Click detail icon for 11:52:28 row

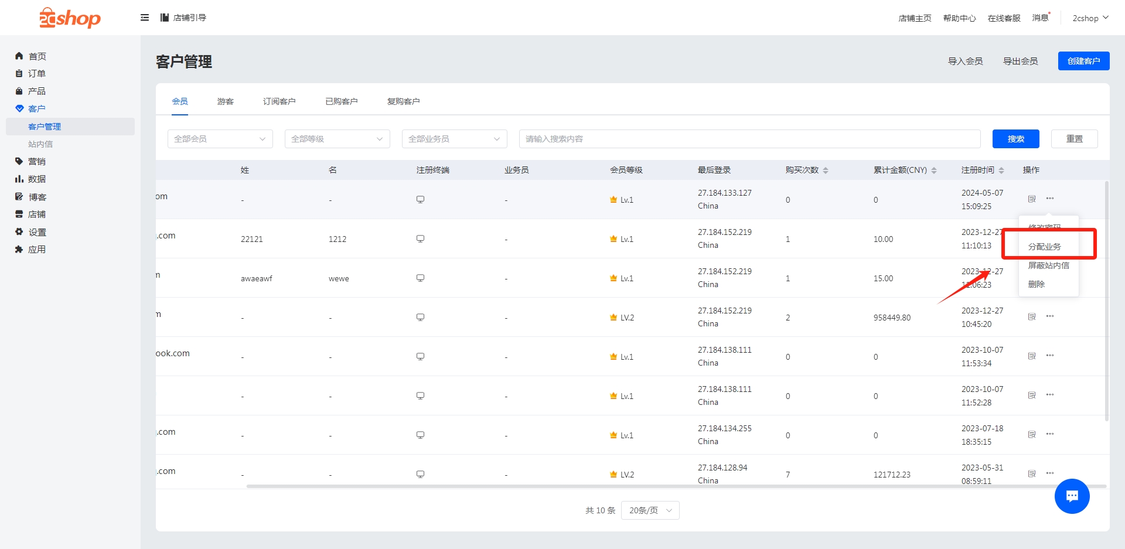pyautogui.click(x=1032, y=395)
